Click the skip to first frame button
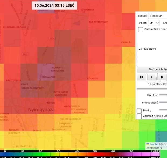167x158 pixels. point(141,77)
